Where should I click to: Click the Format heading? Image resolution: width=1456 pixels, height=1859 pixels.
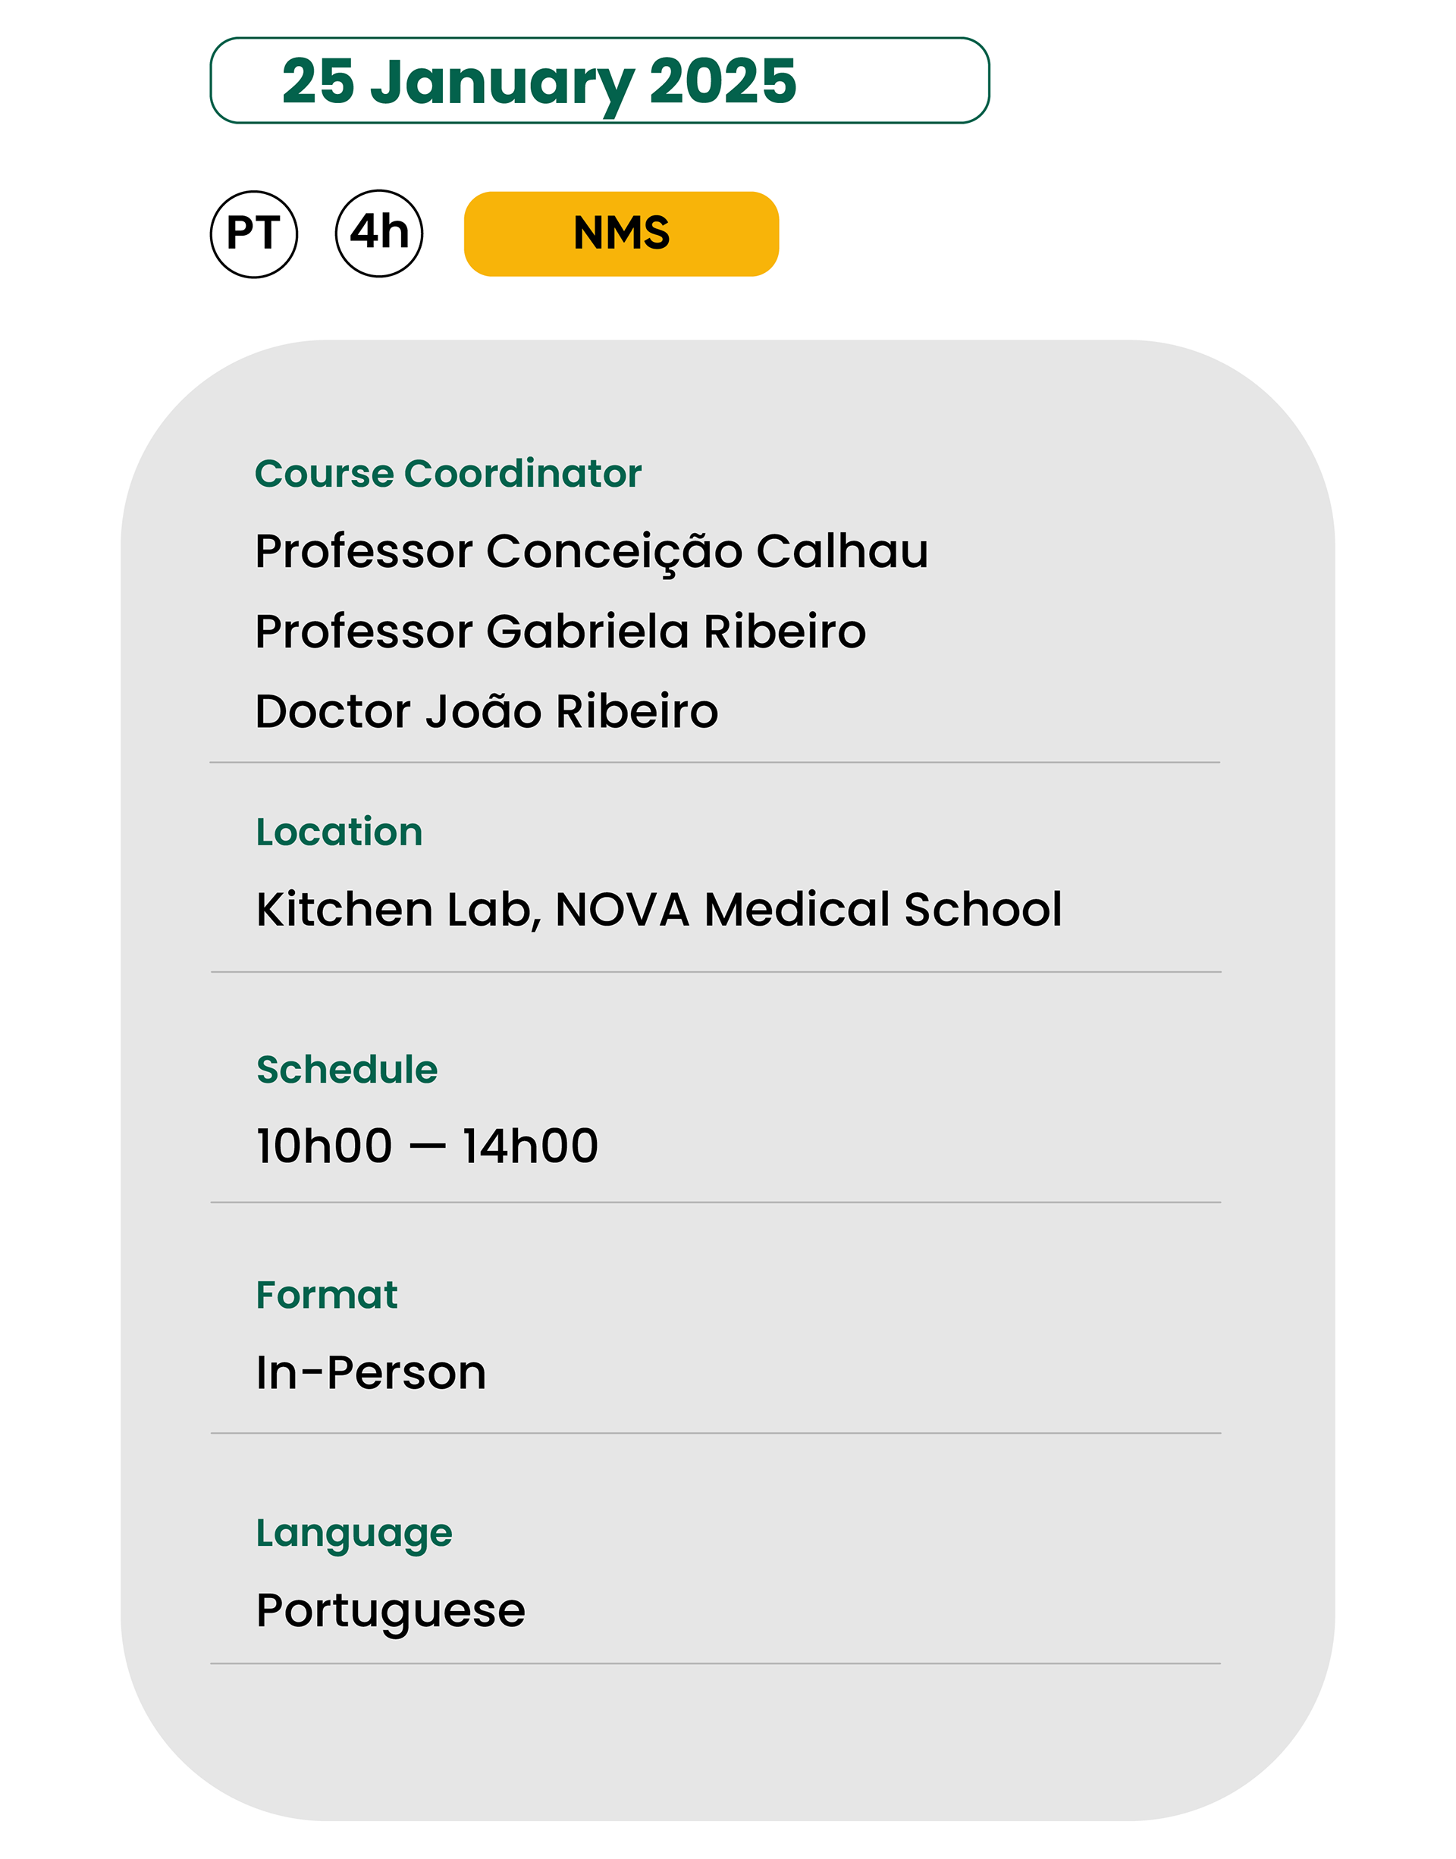coord(327,1295)
